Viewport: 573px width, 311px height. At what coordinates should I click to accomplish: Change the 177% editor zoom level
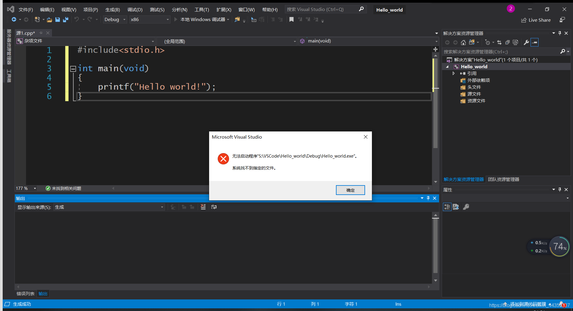click(26, 188)
